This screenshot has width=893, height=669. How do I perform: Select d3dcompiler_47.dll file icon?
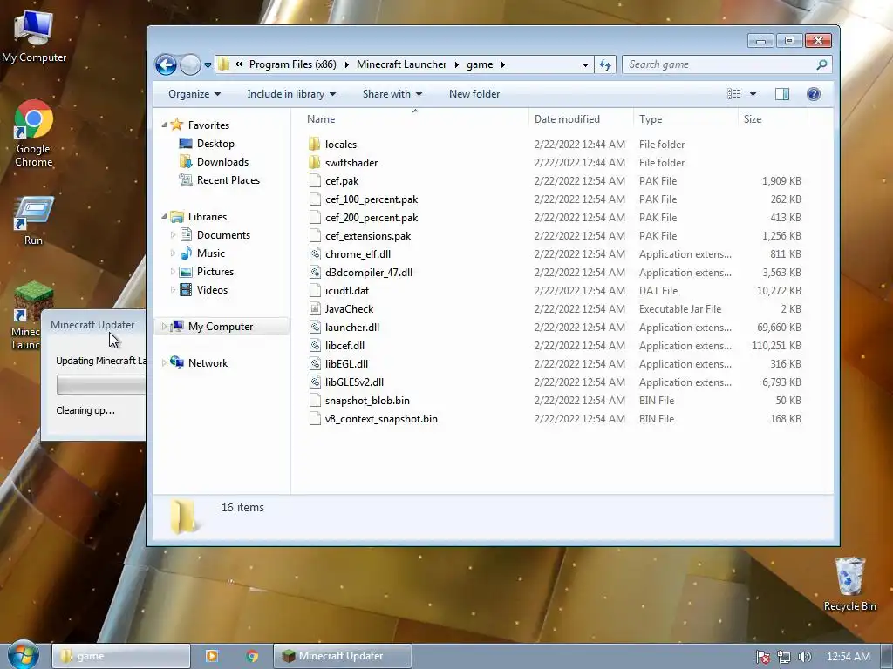314,272
